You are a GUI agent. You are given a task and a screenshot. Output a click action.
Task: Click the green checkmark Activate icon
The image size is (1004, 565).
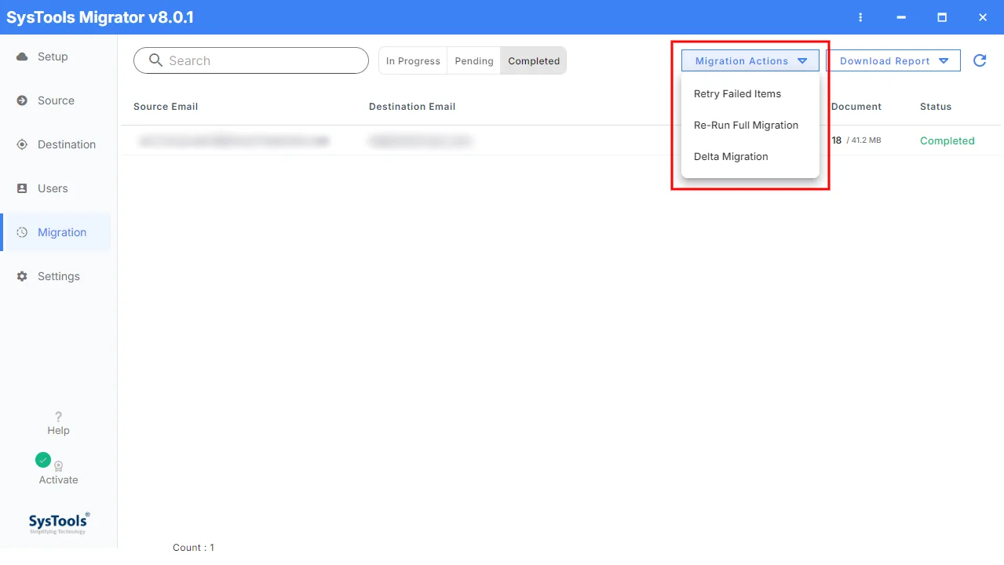tap(43, 460)
